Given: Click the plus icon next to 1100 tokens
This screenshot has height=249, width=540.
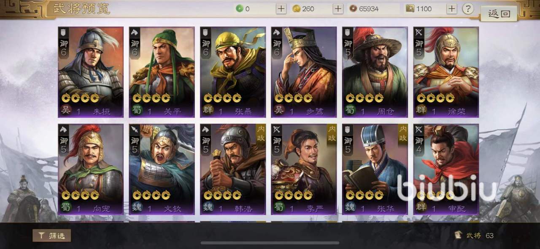Looking at the screenshot, I should pos(452,9).
